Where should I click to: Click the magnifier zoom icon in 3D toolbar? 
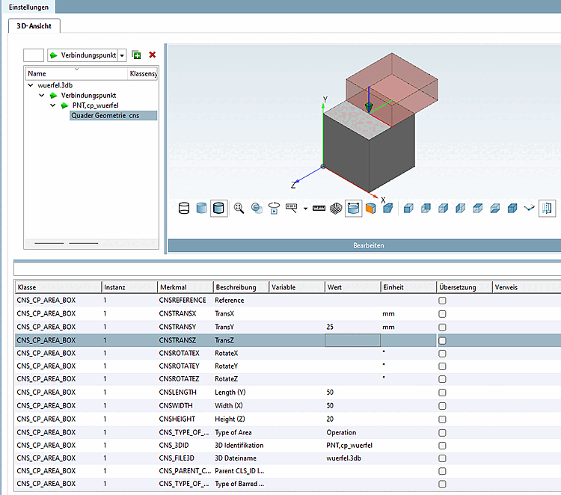pyautogui.click(x=239, y=209)
